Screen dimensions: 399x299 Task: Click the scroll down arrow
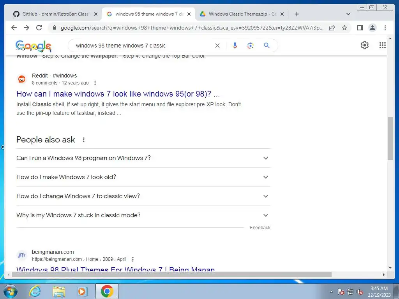(x=390, y=268)
